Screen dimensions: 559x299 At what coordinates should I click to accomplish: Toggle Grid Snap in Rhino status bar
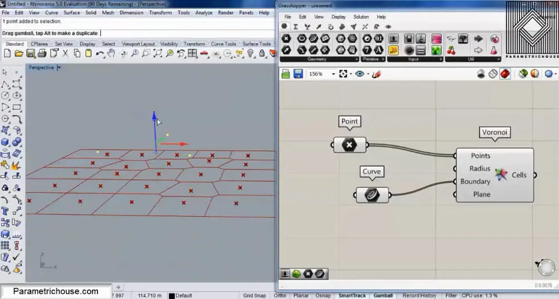pyautogui.click(x=255, y=296)
